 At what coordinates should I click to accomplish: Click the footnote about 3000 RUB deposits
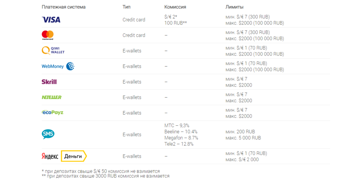[x=105, y=176]
